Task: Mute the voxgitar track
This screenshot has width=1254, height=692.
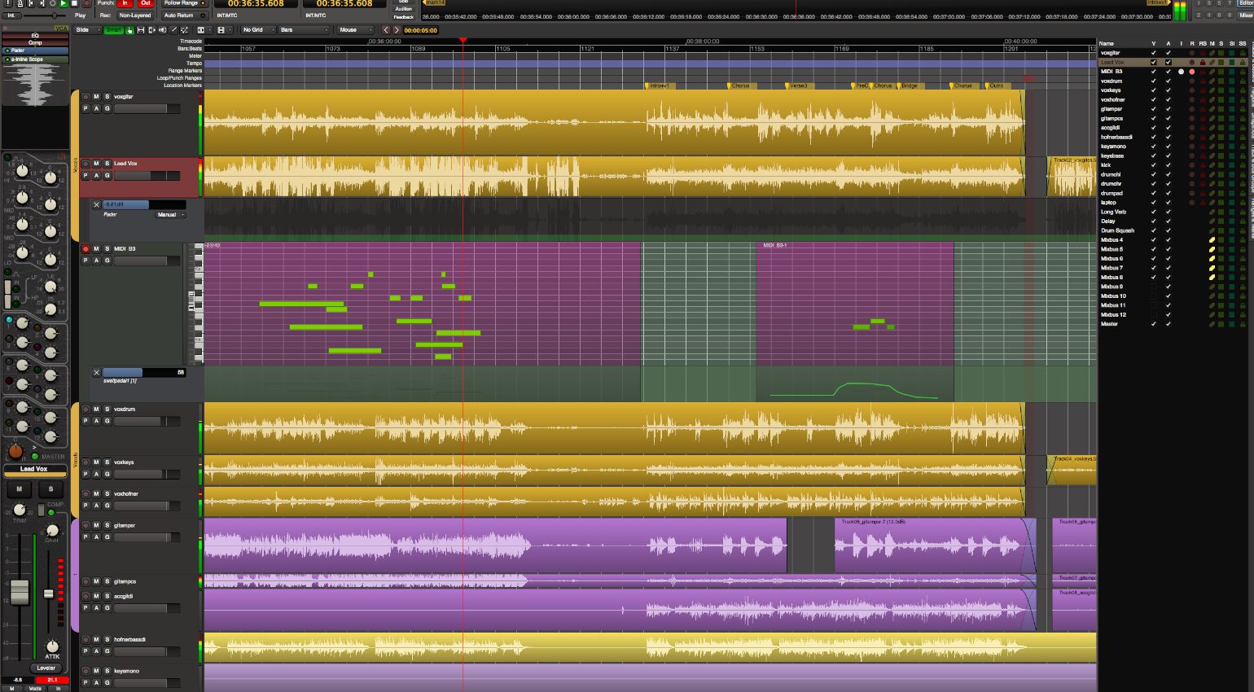Action: (96, 97)
